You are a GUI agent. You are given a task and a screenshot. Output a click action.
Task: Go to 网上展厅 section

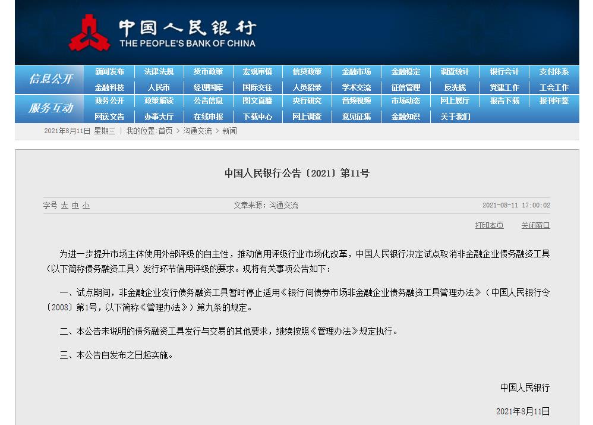(x=455, y=100)
